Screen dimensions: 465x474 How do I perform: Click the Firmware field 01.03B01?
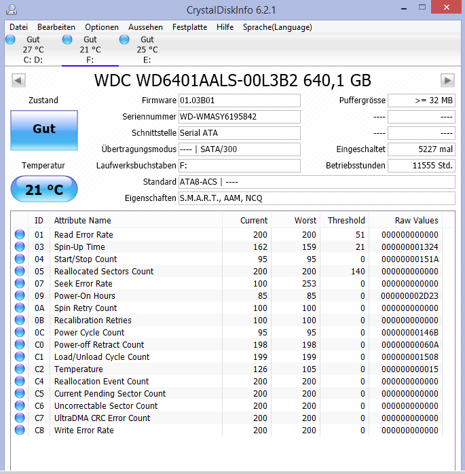240,101
